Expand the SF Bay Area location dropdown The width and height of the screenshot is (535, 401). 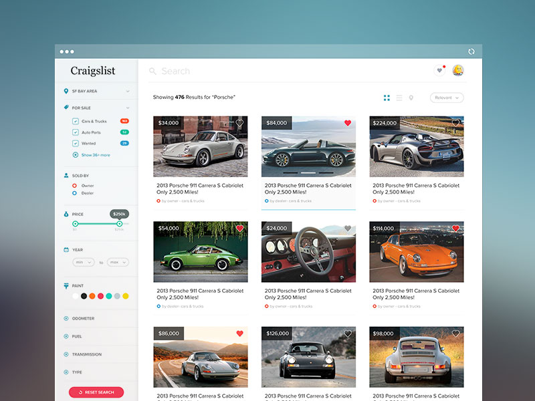point(127,91)
